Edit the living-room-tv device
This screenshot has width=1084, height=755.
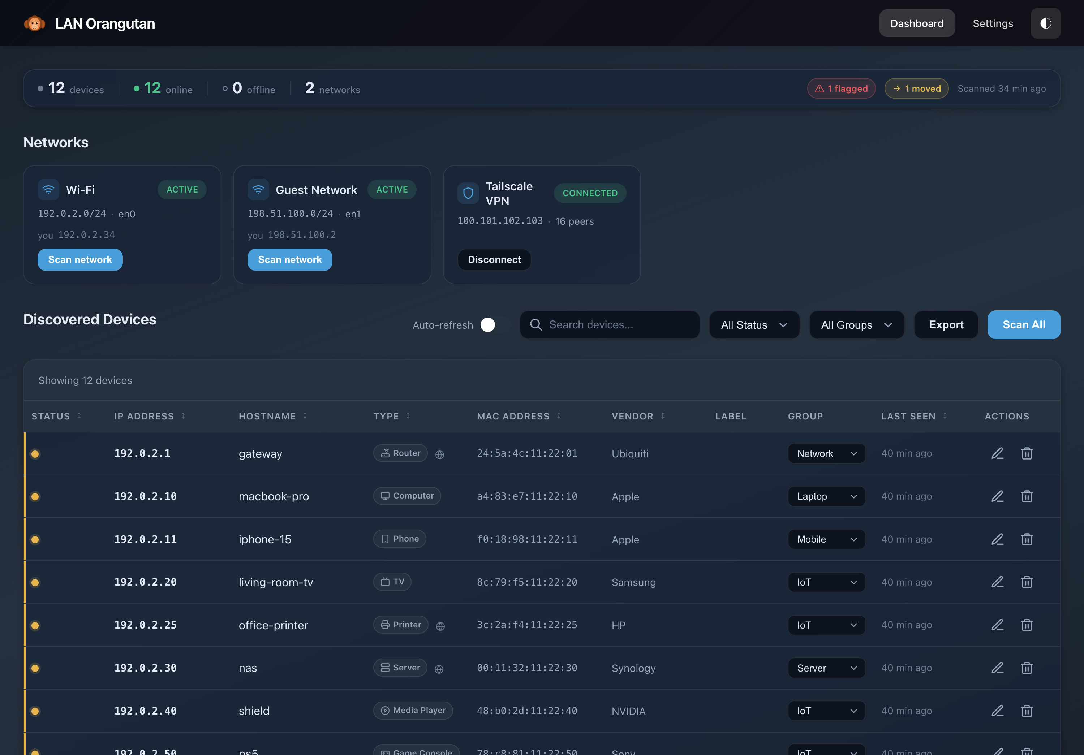point(997,582)
